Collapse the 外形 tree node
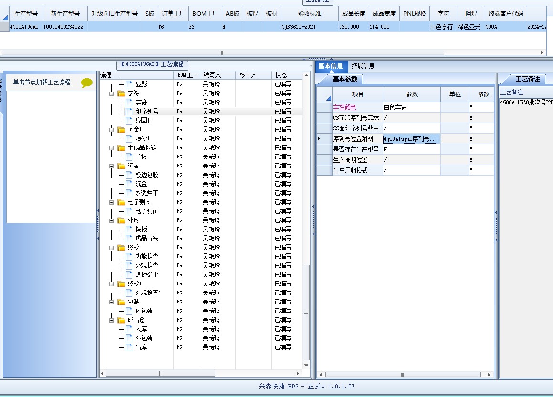553x397 pixels. tap(112, 220)
